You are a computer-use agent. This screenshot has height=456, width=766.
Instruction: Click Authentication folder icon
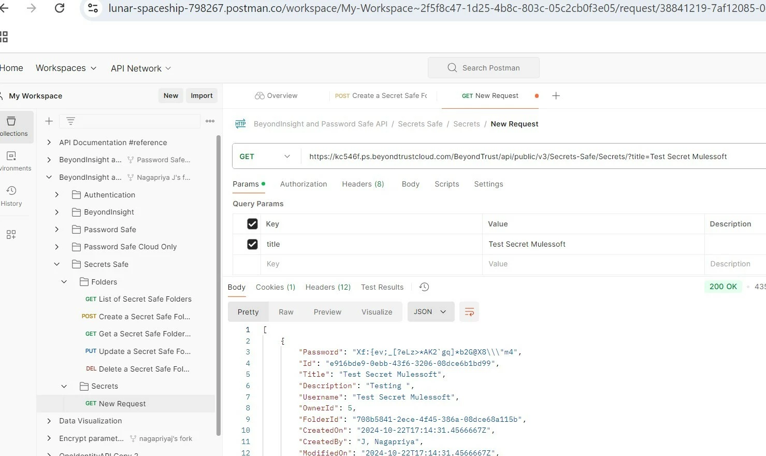[x=76, y=195]
